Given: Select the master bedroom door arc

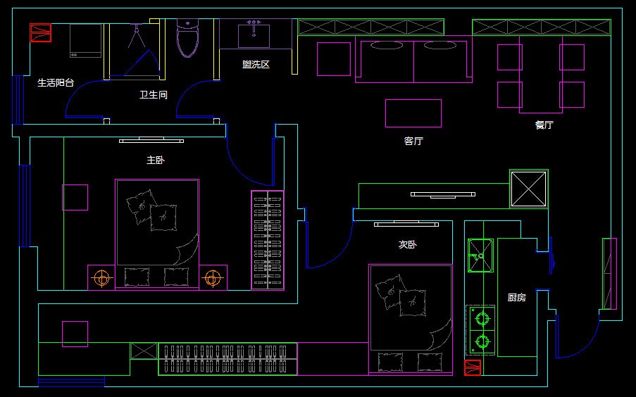Looking at the screenshot, I should [250, 161].
